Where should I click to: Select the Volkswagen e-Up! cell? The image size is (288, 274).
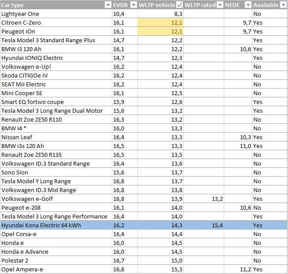56,67
